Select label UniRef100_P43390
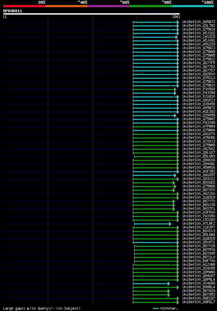 [x=199, y=216]
